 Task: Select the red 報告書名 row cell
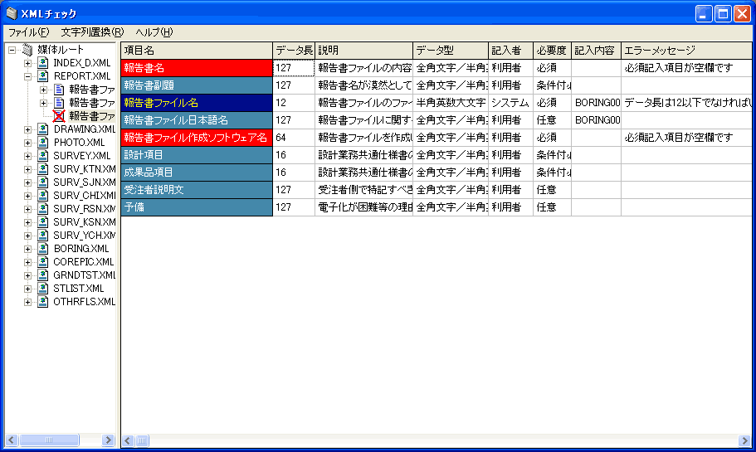pyautogui.click(x=197, y=68)
